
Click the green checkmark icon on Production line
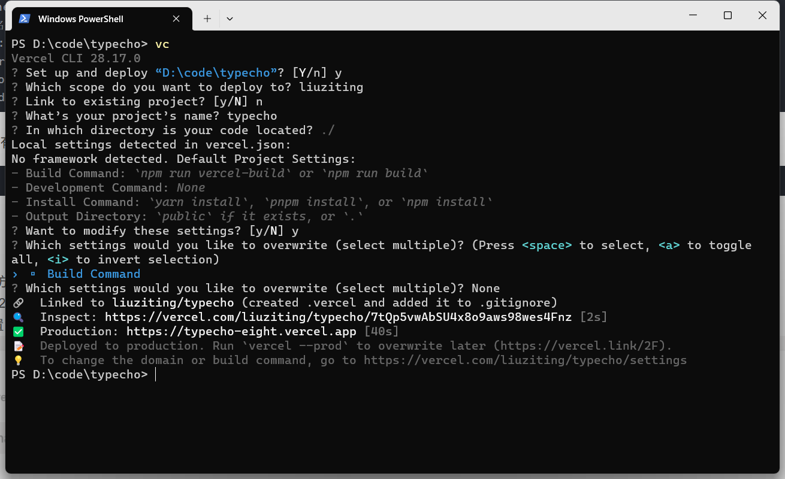pos(18,331)
